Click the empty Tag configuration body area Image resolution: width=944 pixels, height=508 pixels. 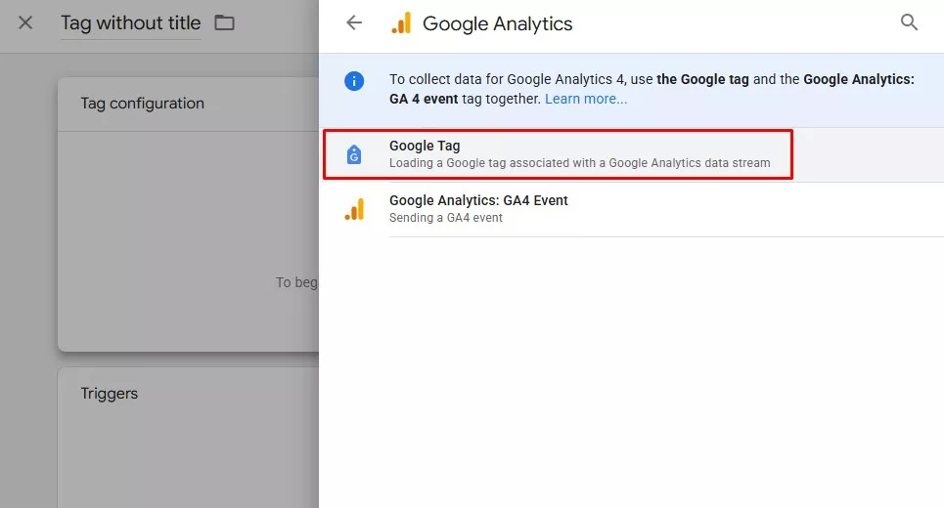pos(188,241)
